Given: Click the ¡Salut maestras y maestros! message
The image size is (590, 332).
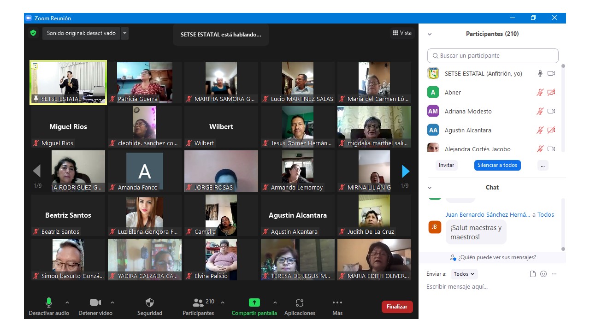Looking at the screenshot, I should point(476,232).
